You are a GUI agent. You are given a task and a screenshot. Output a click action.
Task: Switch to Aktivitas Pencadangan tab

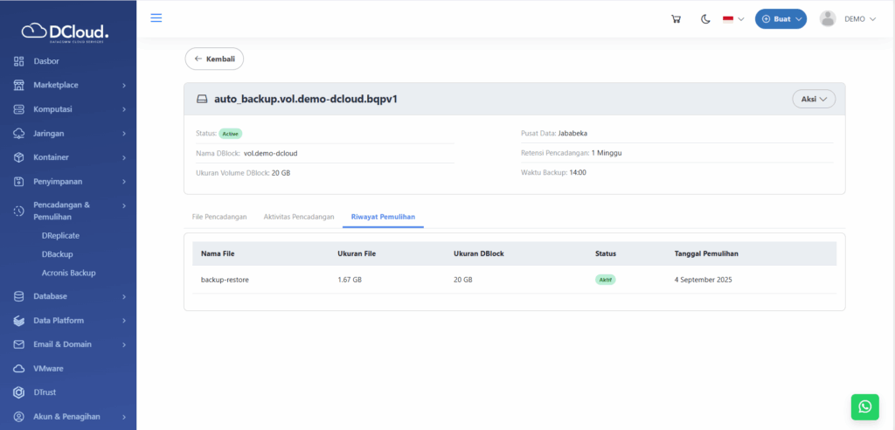click(x=299, y=217)
